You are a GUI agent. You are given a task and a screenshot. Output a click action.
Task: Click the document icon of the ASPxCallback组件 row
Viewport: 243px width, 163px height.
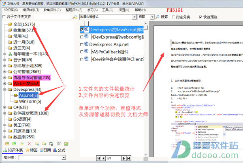pyautogui.click(x=86, y=51)
